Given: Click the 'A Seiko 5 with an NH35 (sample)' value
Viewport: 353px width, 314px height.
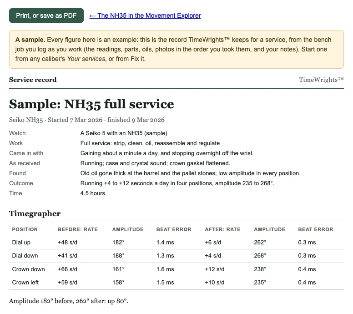Looking at the screenshot, I should pyautogui.click(x=124, y=133).
